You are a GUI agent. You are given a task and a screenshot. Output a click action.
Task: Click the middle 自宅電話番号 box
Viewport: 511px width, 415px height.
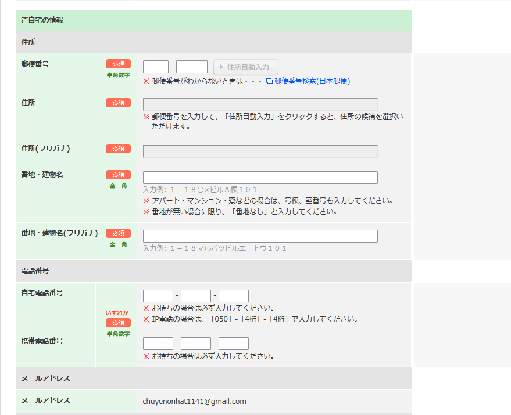click(195, 296)
